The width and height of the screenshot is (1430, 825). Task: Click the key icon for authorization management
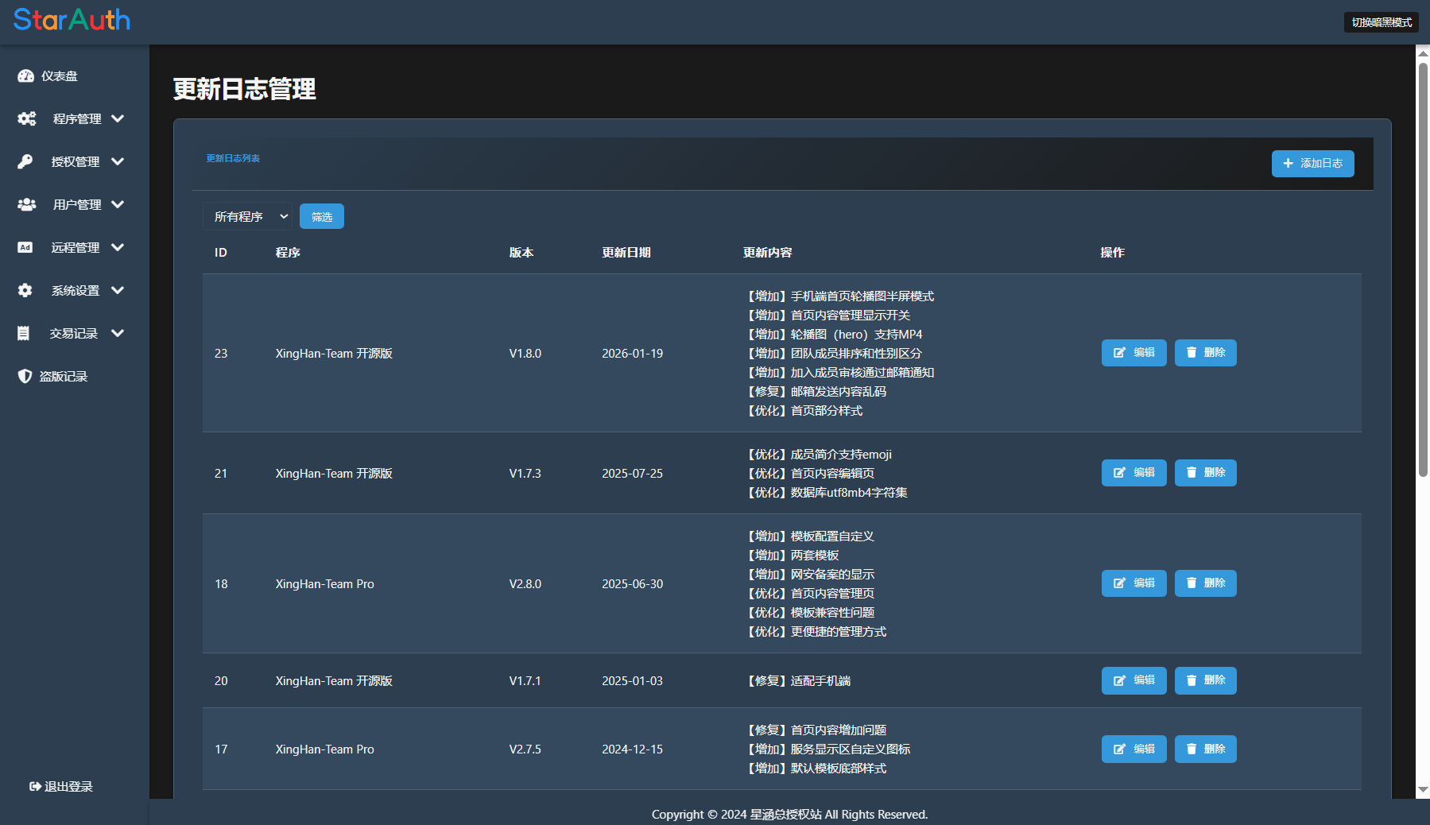(x=25, y=162)
